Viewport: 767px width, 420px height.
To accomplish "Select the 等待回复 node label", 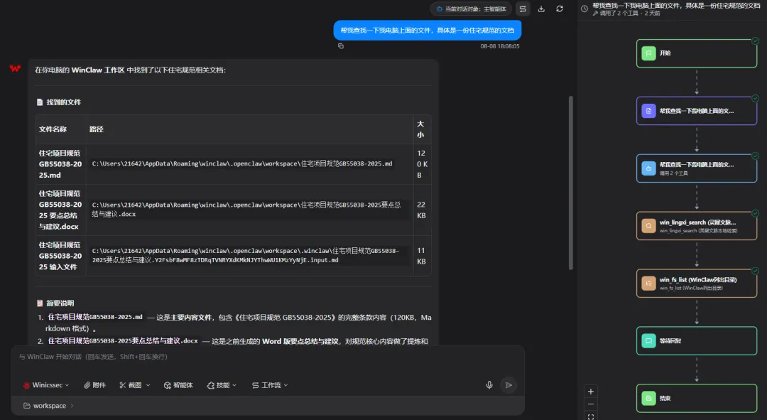I will click(x=670, y=340).
